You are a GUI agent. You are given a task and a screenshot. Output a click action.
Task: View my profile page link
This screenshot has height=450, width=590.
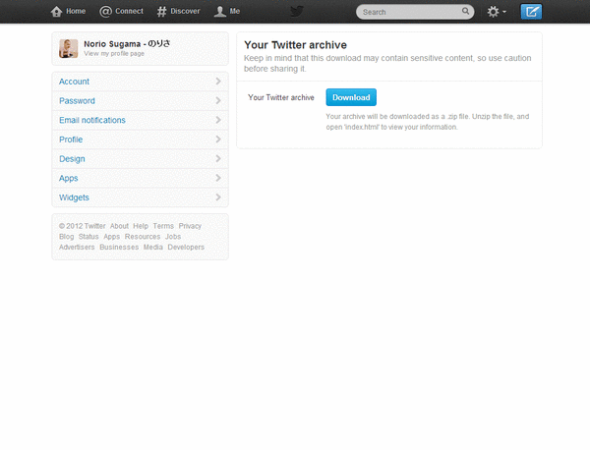(114, 54)
